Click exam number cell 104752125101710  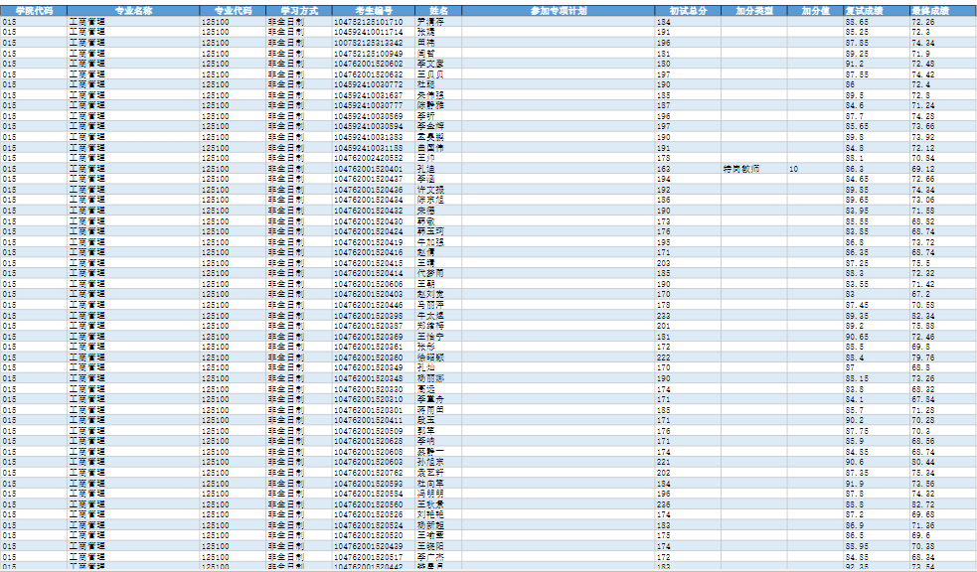tap(368, 21)
